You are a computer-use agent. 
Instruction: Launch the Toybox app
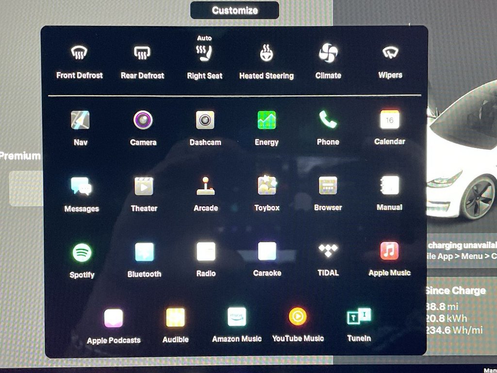pyautogui.click(x=266, y=186)
